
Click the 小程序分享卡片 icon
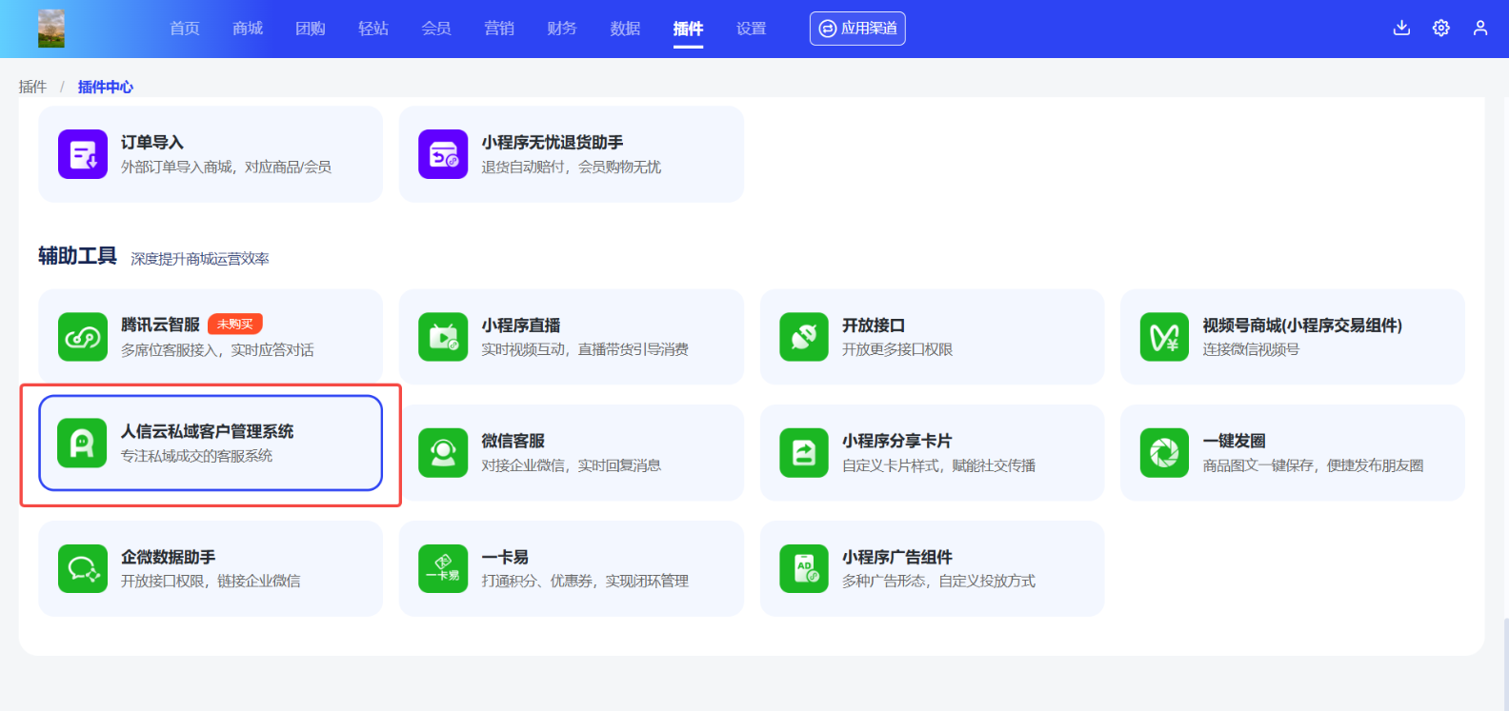click(x=803, y=453)
